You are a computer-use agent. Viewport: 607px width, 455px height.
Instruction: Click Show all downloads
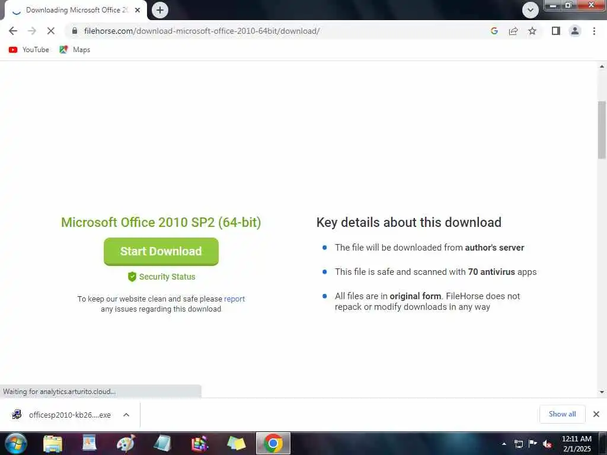pyautogui.click(x=562, y=414)
